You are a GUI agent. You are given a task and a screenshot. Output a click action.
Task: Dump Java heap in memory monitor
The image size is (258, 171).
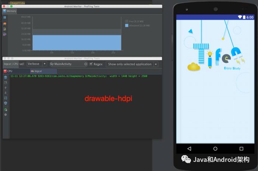5,29
